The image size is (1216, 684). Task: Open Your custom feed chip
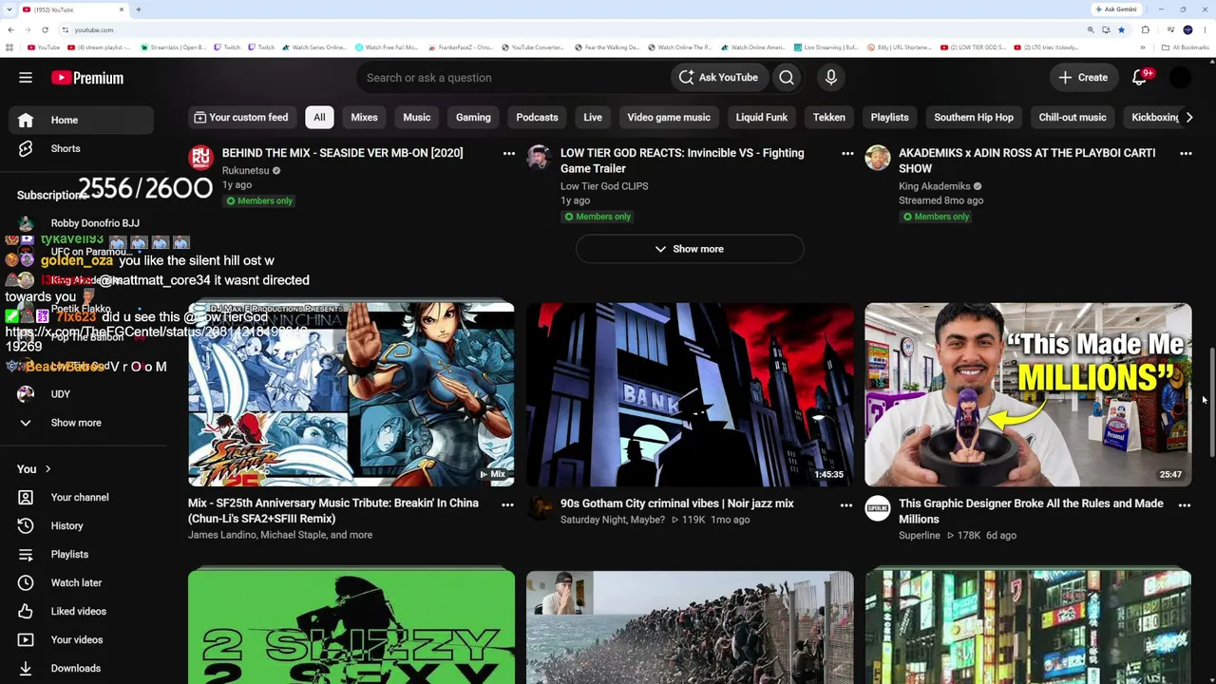tap(241, 117)
